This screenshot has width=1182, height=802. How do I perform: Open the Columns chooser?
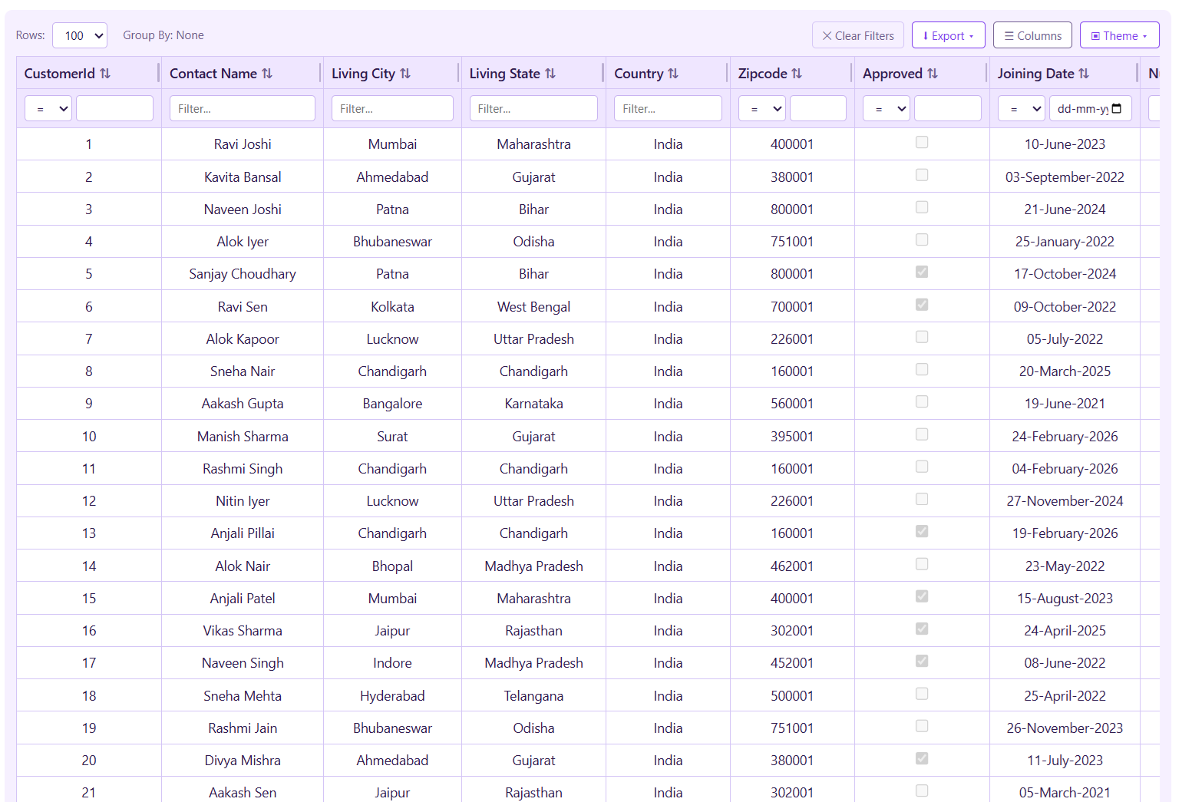click(1032, 35)
